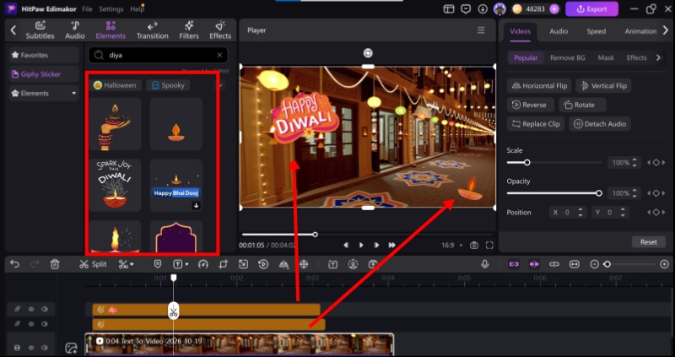Select Favorites in the sidebar
This screenshot has width=675, height=357.
44,55
